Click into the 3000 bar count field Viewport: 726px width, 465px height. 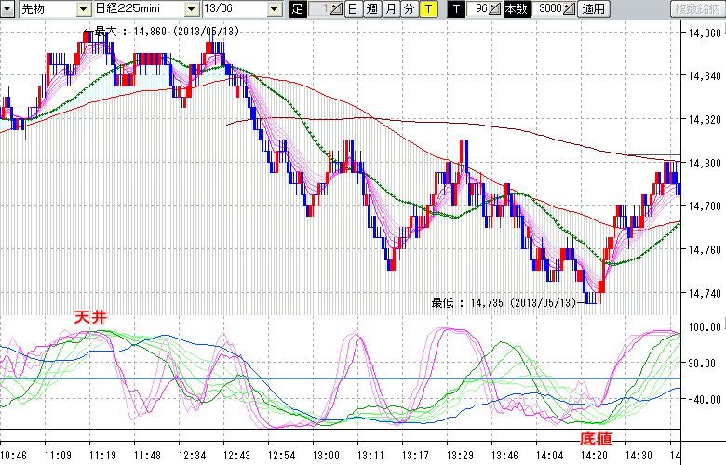[548, 9]
